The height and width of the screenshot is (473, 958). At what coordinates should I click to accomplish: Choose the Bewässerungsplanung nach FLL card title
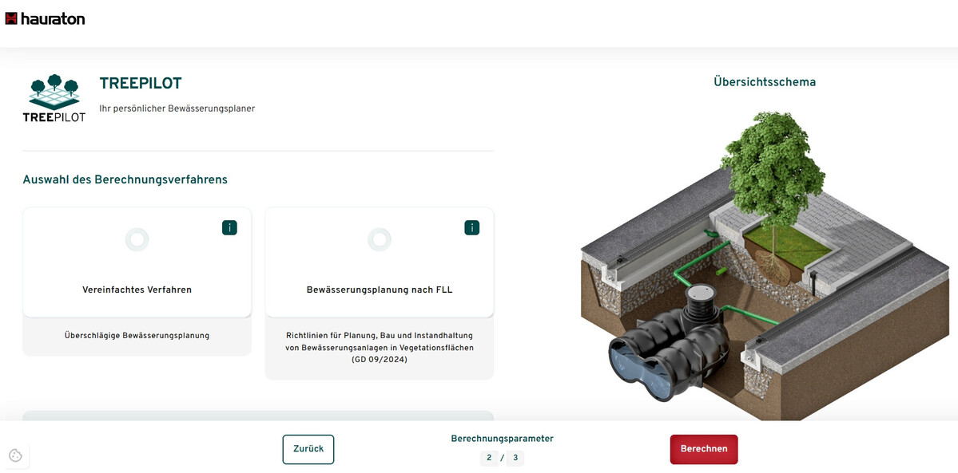[x=379, y=290]
